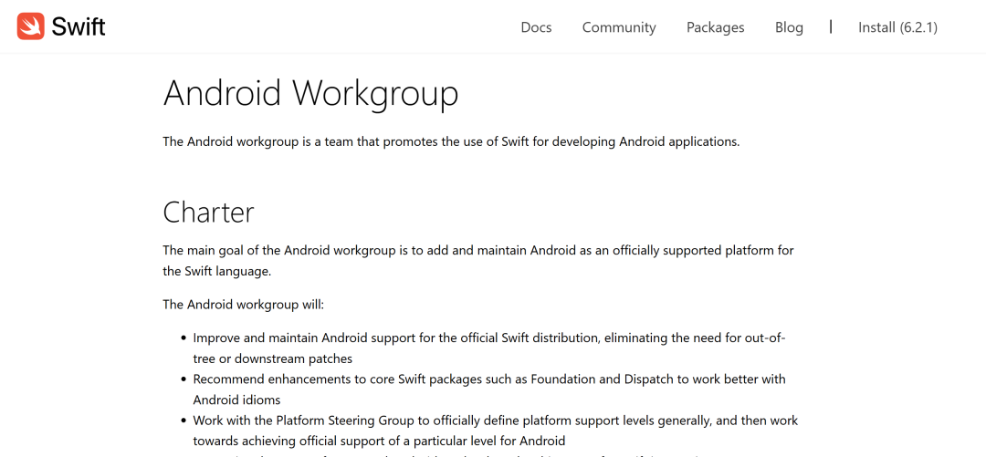The width and height of the screenshot is (986, 457).
Task: Open the Community menu
Action: [x=619, y=27]
